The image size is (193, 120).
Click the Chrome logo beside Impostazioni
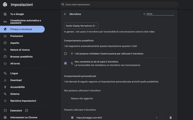click(x=5, y=4)
